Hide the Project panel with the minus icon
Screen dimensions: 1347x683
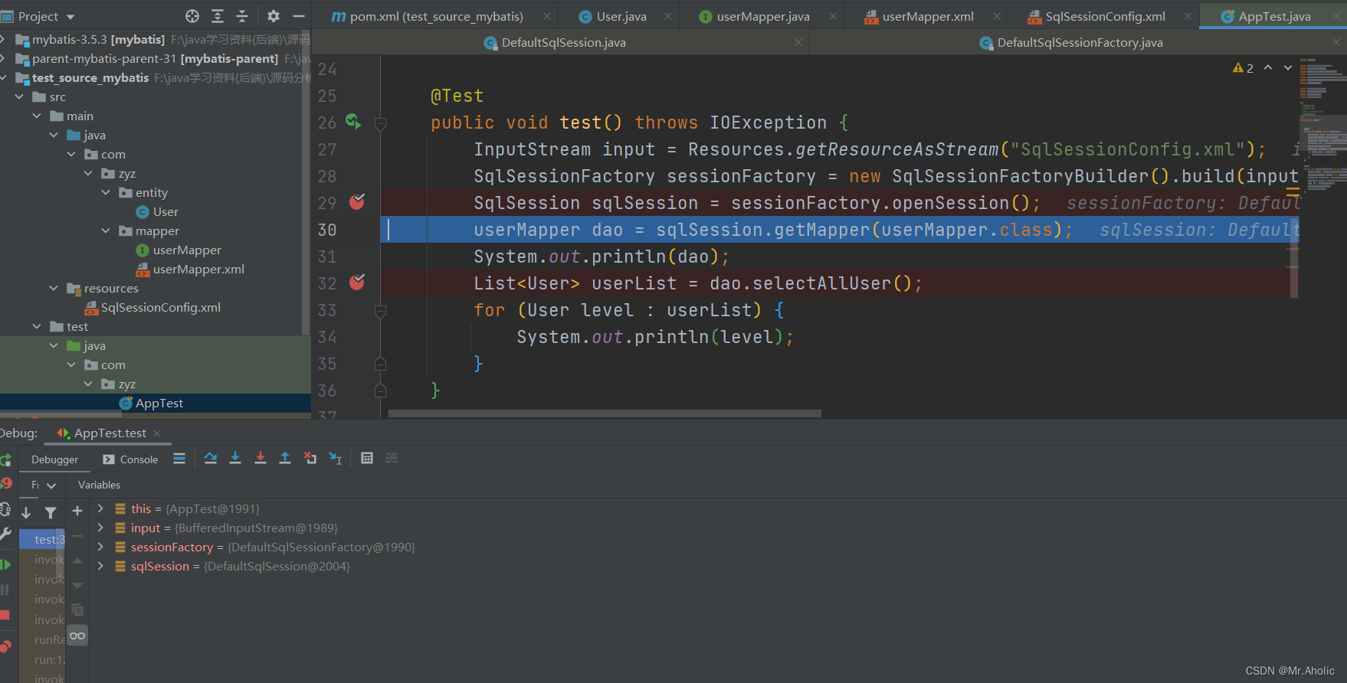[299, 16]
